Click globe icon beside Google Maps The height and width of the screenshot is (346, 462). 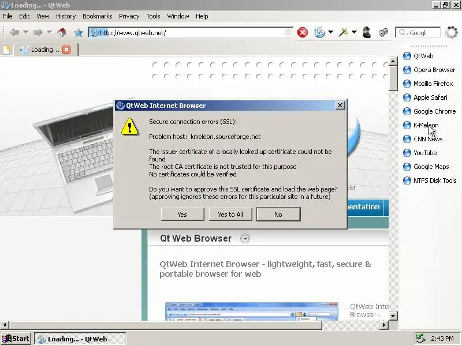(x=407, y=167)
